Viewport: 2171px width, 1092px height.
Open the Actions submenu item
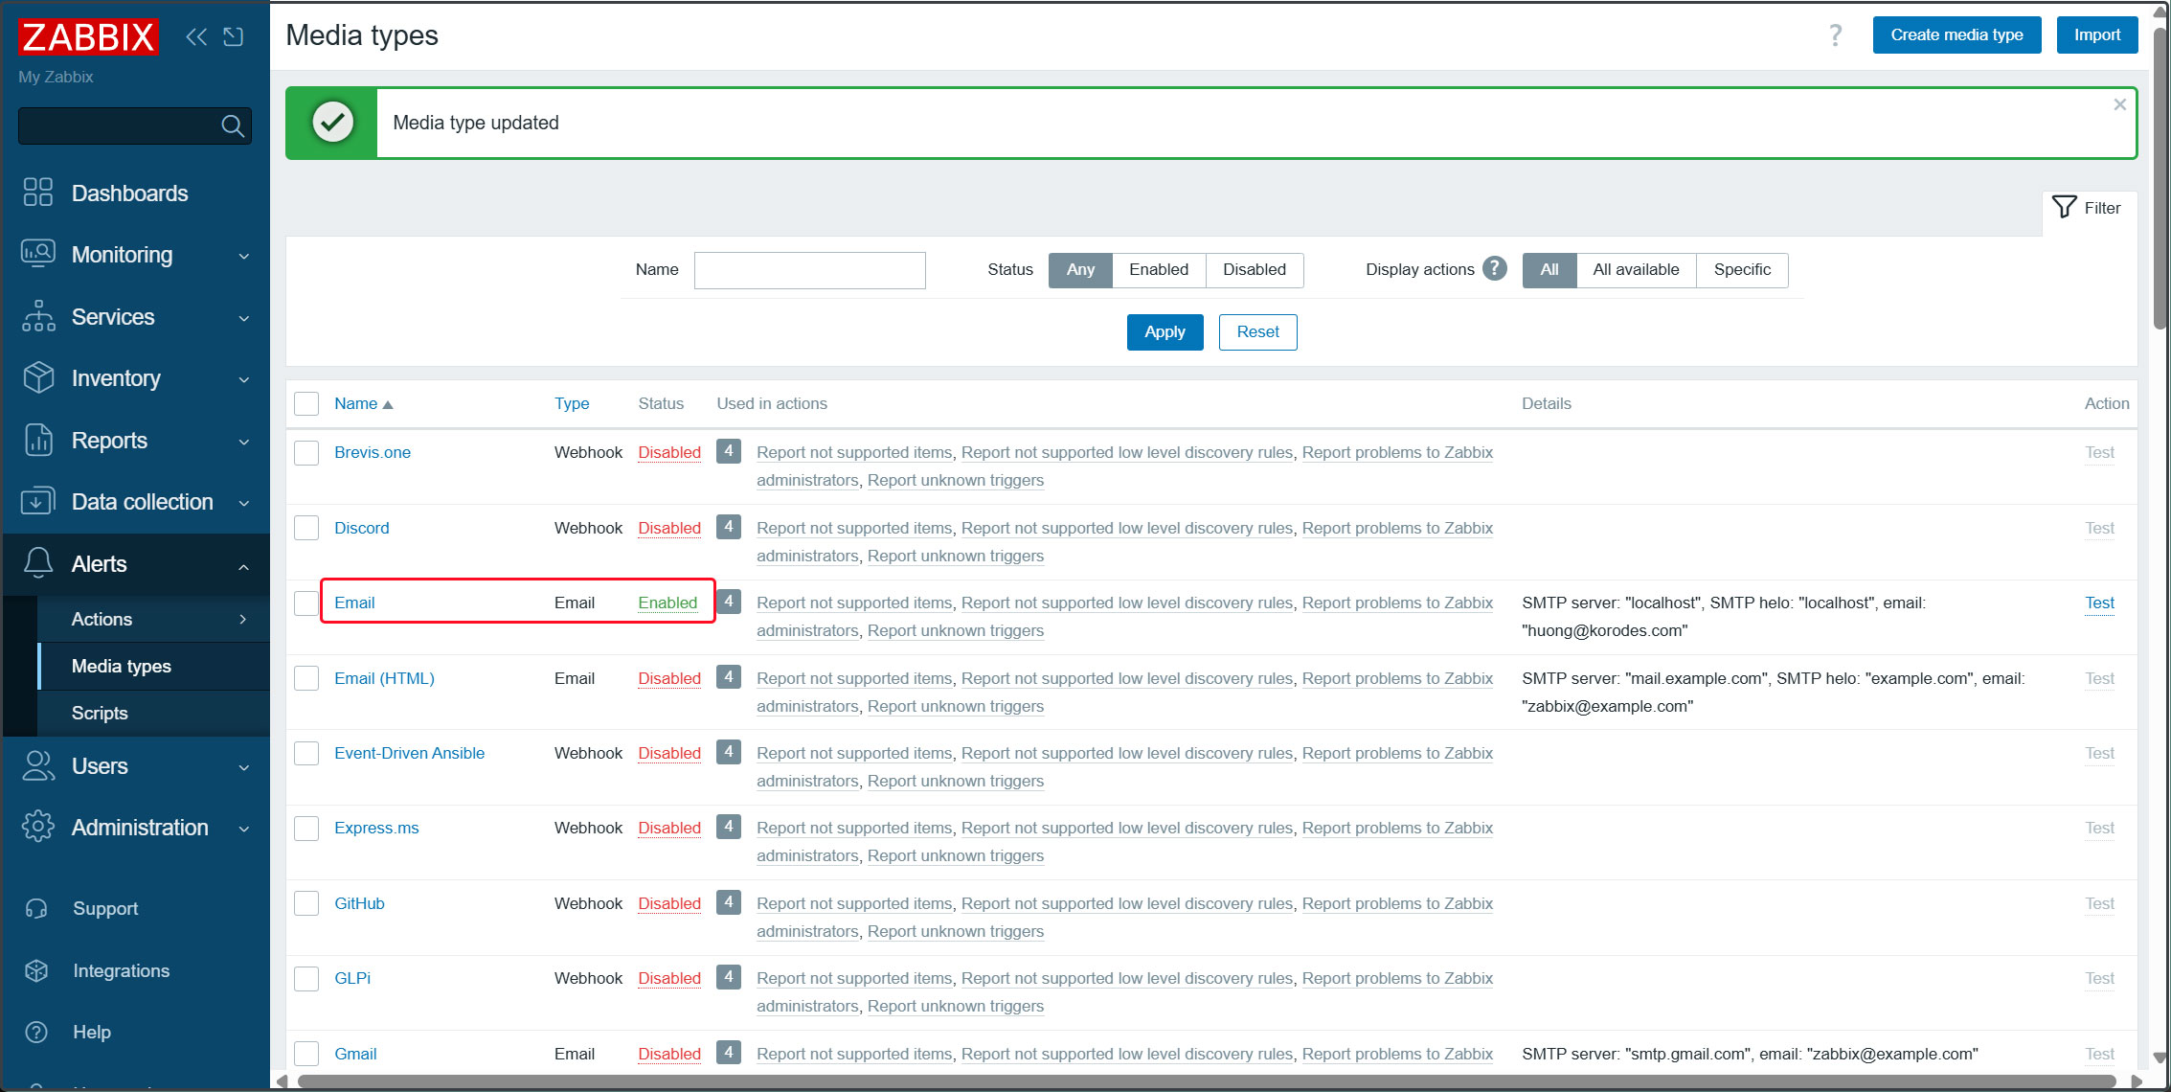tap(102, 619)
